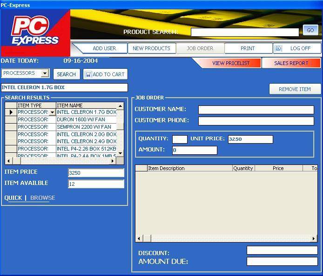The image size is (323, 276).
Task: Click the Print menu button
Action: (248, 48)
